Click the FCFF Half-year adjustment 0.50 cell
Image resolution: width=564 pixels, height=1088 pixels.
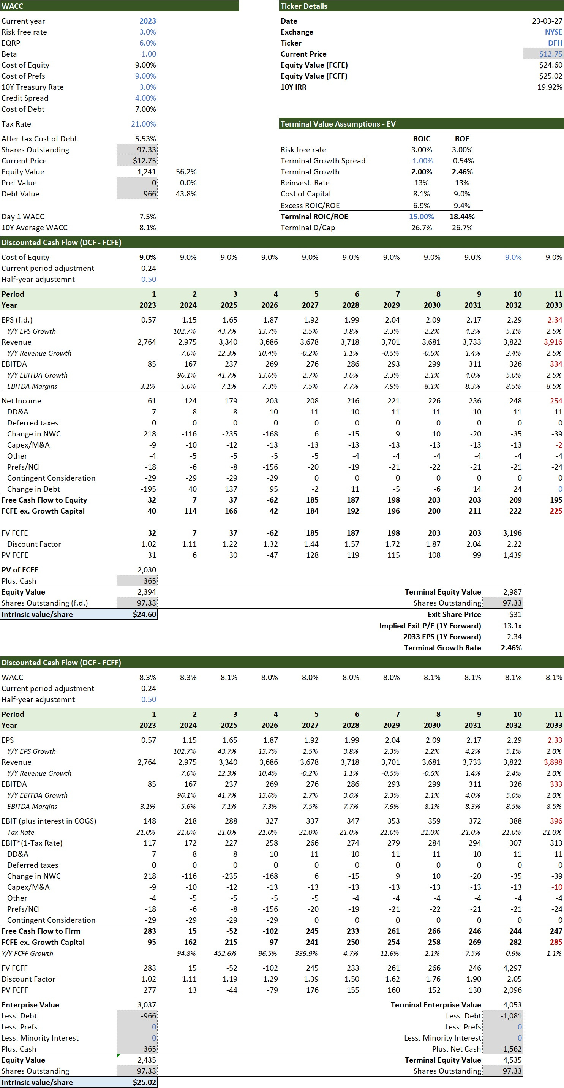pyautogui.click(x=149, y=699)
